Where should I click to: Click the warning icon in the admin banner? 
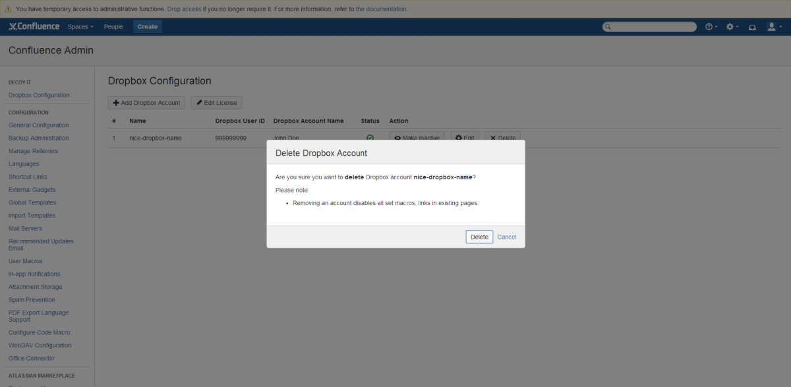pos(7,9)
